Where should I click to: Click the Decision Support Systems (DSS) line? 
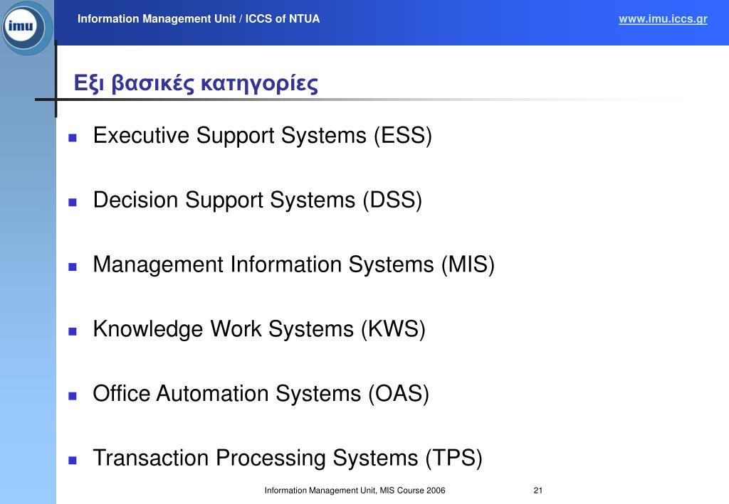(257, 200)
